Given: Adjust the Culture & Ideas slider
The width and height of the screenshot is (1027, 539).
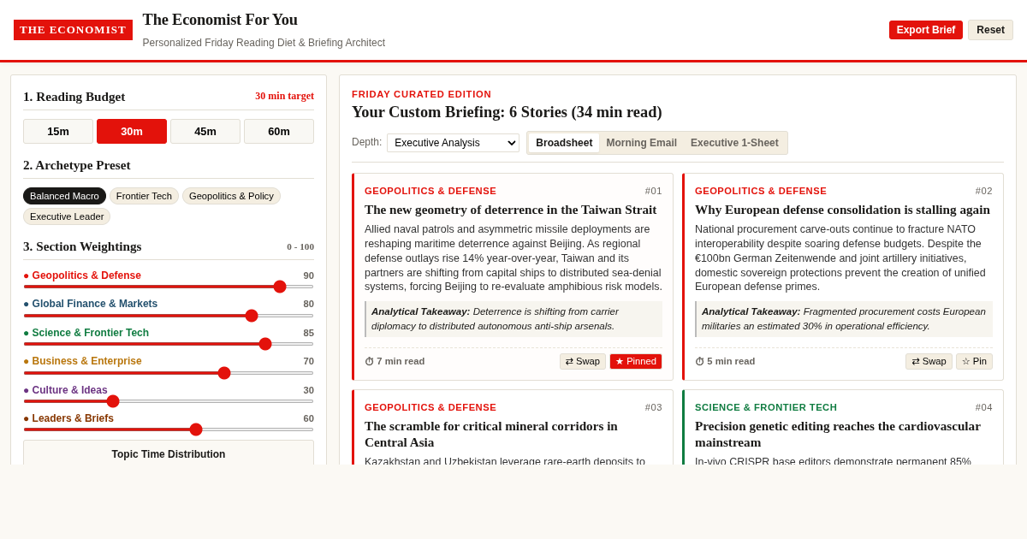Looking at the screenshot, I should click(x=169, y=401).
